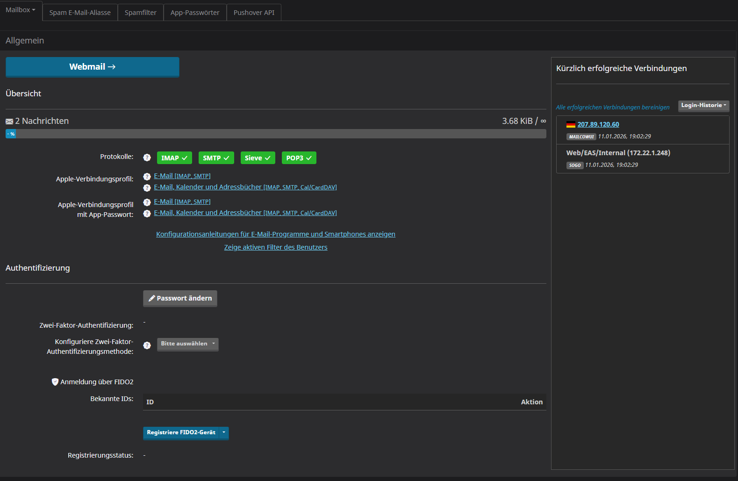Click the MAILCOWUI badge in login history
This screenshot has width=738, height=481.
coord(581,137)
